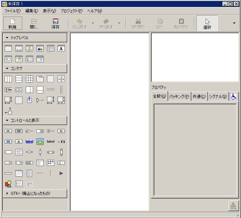
Task: Click the 元に戻す undo button
Action: coord(79,23)
